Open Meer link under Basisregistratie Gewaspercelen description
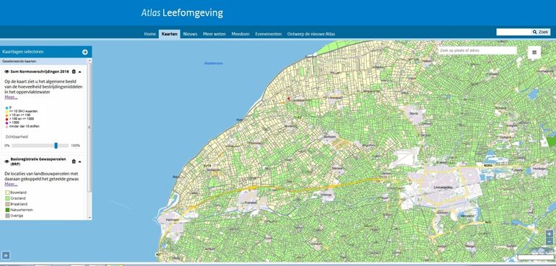 point(11,184)
